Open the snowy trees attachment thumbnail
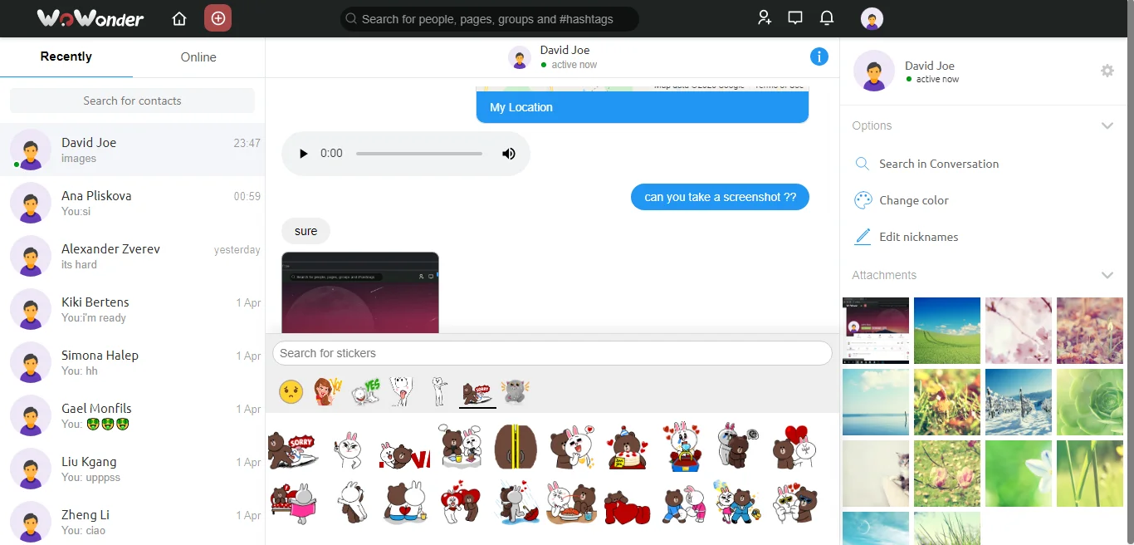 [x=1019, y=402]
